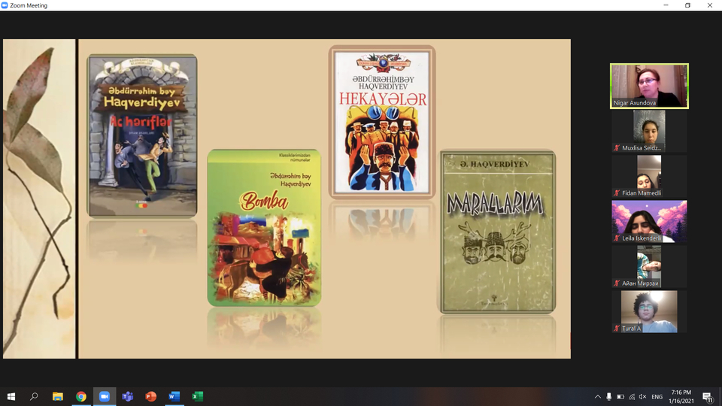This screenshot has height=406, width=722.
Task: Click muted volume speaker icon
Action: (643, 397)
